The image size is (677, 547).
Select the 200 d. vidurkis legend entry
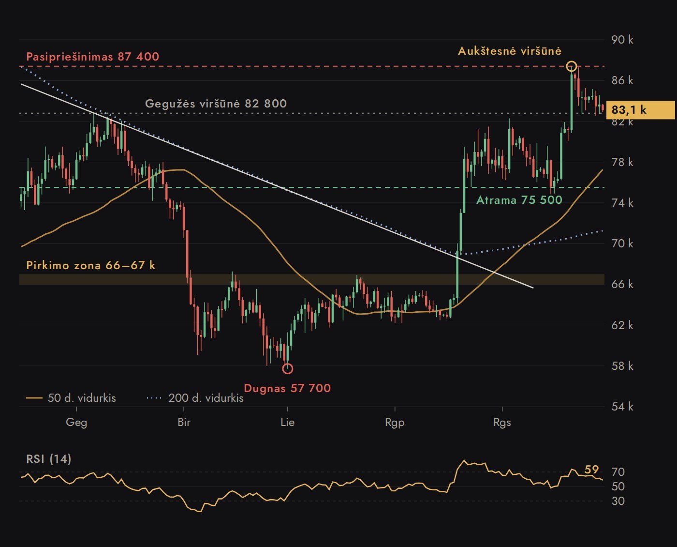[195, 398]
